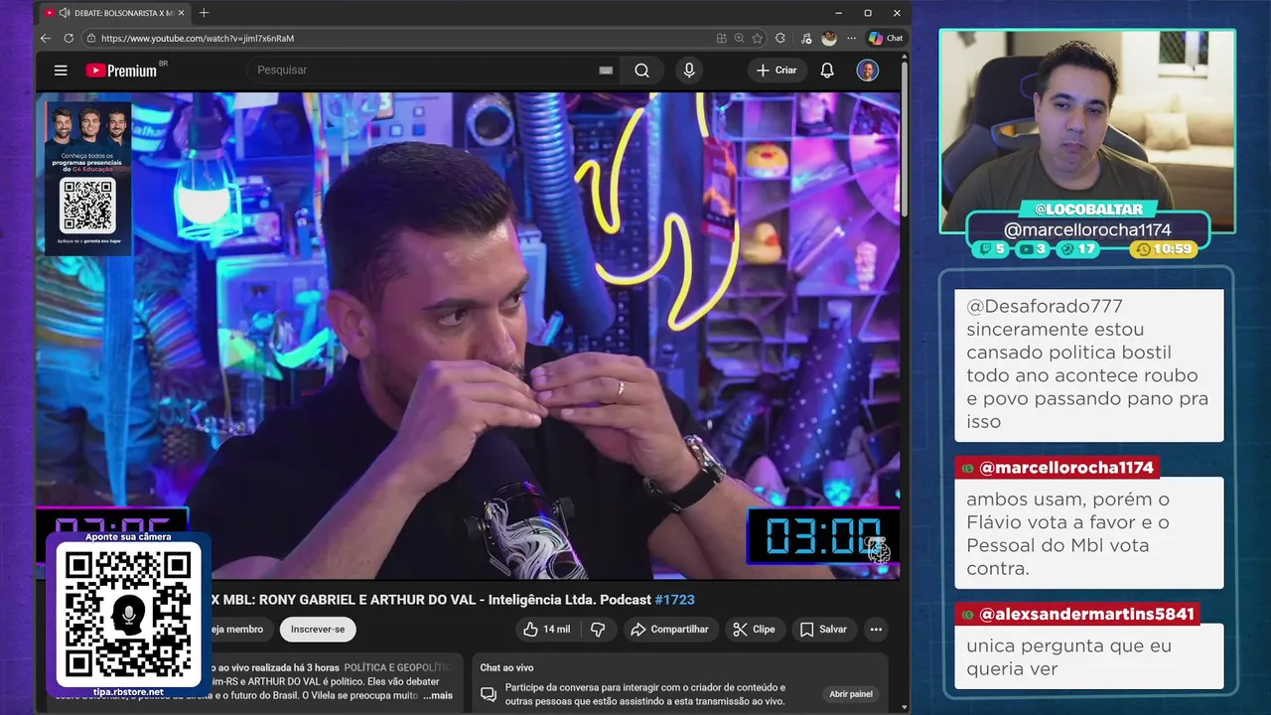Click the tipa.rbstore.net text under QR
This screenshot has width=1271, height=715.
click(x=128, y=692)
